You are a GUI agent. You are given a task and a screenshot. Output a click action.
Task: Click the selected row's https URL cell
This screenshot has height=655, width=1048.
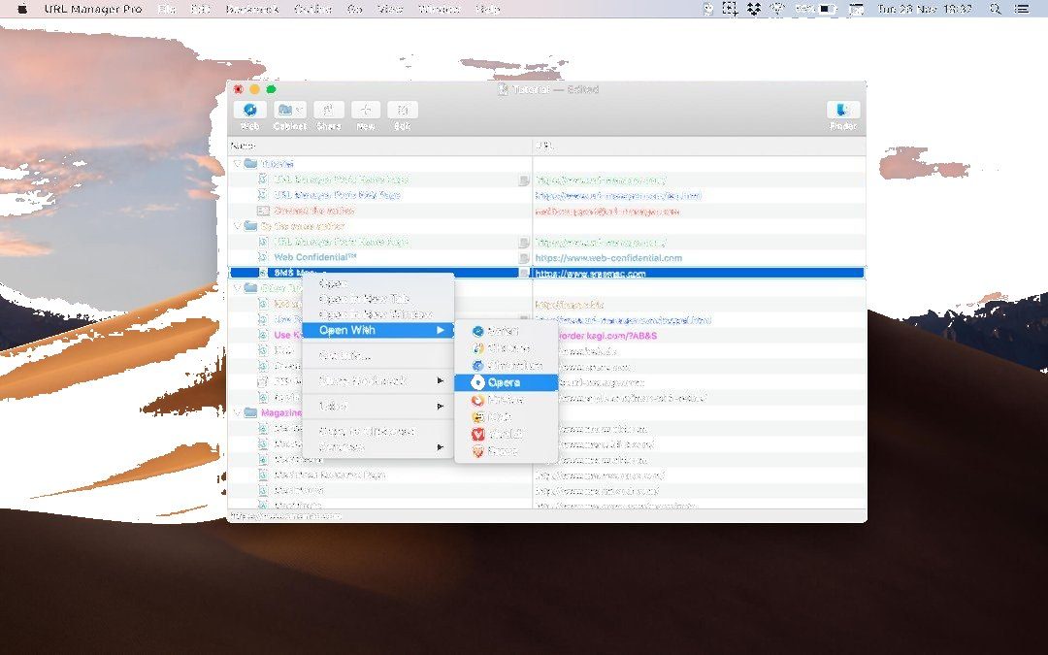click(x=699, y=273)
